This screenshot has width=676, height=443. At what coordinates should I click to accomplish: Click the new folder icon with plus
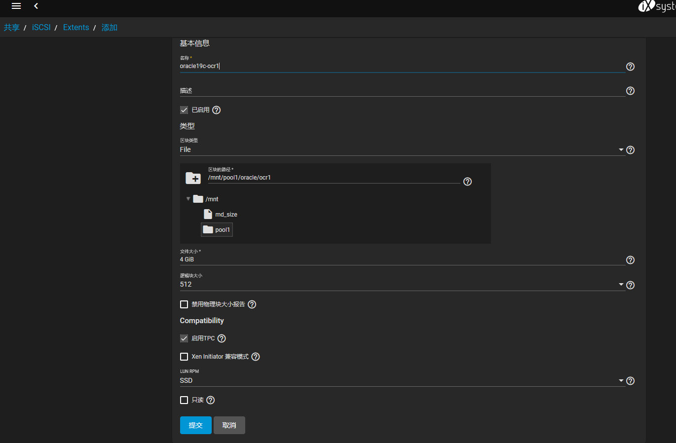[x=193, y=178]
